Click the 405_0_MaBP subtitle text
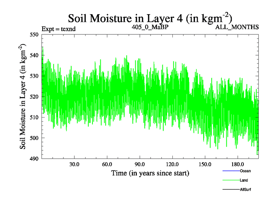The height and width of the screenshot is (208, 277). pos(150,27)
